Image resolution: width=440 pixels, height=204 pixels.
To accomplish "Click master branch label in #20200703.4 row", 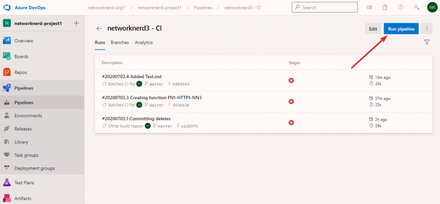I will (x=156, y=84).
